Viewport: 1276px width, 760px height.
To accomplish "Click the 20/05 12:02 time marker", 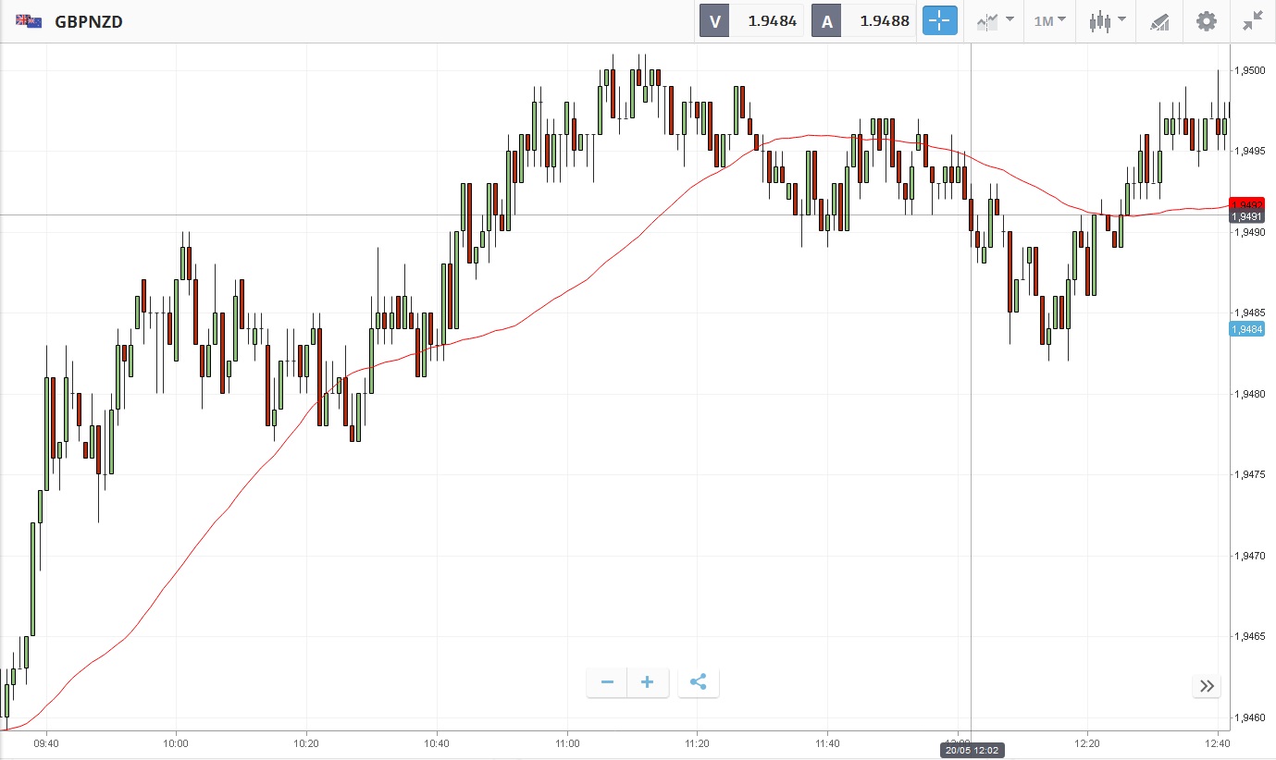I will coord(971,750).
